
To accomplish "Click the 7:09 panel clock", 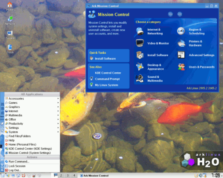I will point(215,175).
